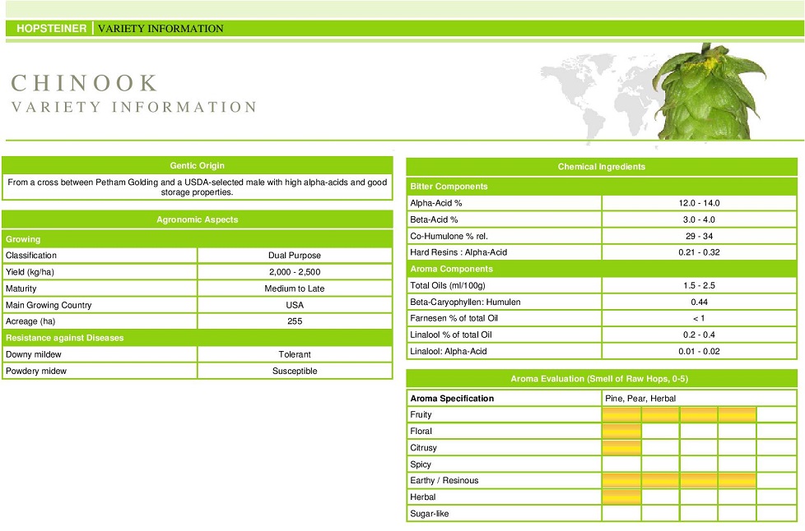Viewport: 805px width, 531px height.
Task: Select the Downy mildew label
Action: pos(34,354)
